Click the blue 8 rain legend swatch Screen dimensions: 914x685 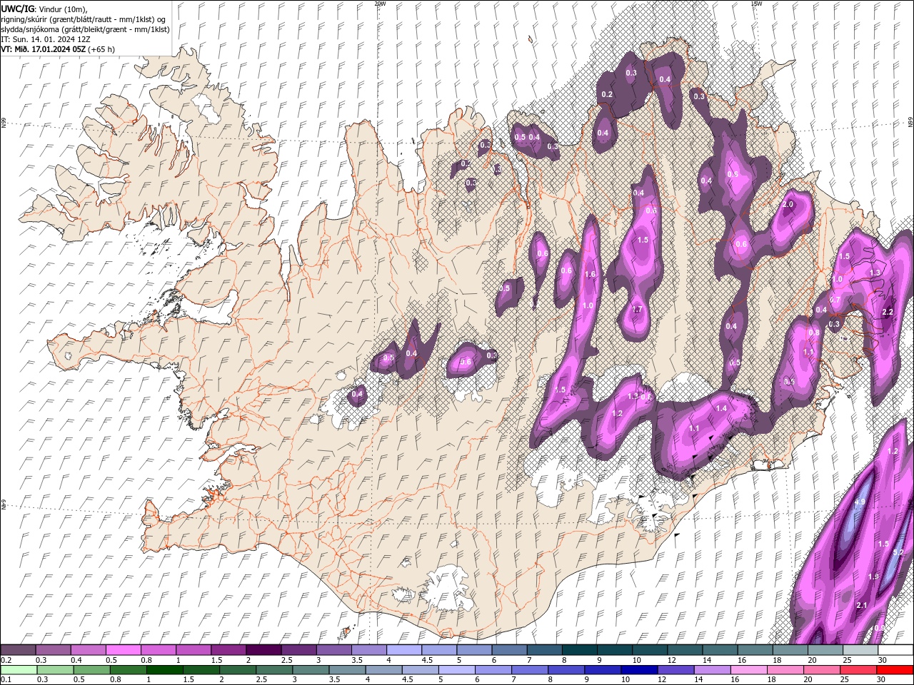[566, 669]
